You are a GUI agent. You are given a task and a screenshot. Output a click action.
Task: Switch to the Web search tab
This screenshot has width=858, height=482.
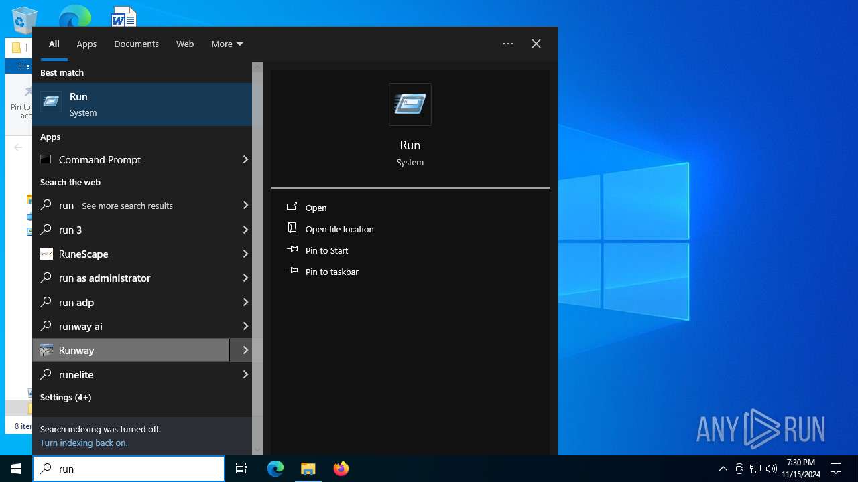point(185,44)
